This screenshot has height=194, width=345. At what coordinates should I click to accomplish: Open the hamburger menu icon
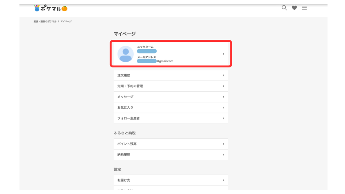pos(304,8)
